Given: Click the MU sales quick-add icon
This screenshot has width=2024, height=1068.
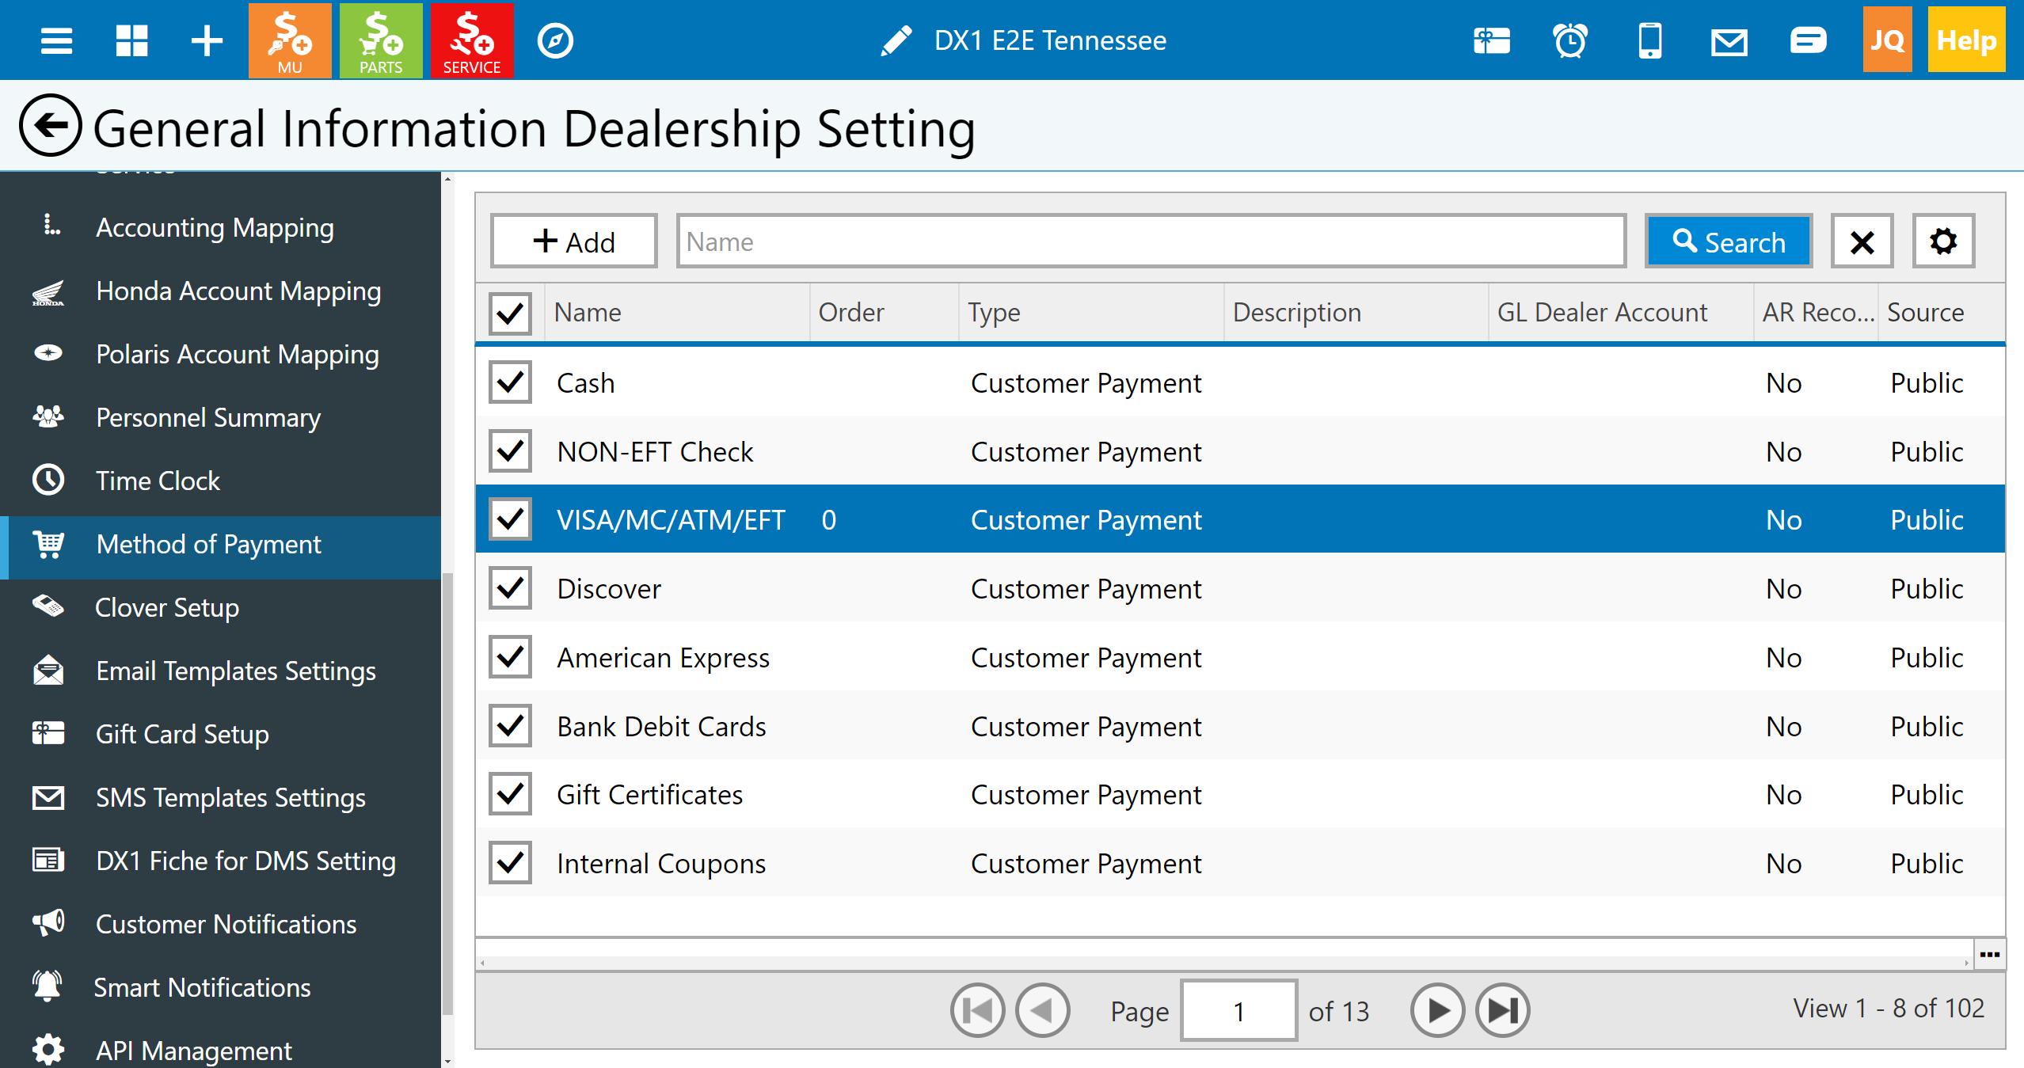Looking at the screenshot, I should (x=290, y=40).
